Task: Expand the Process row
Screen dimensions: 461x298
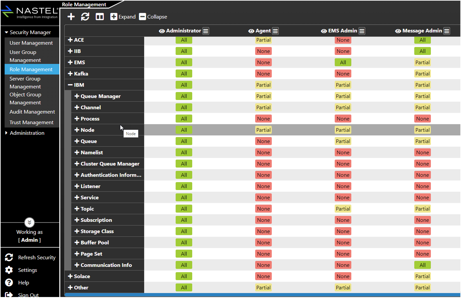Action: click(x=77, y=118)
